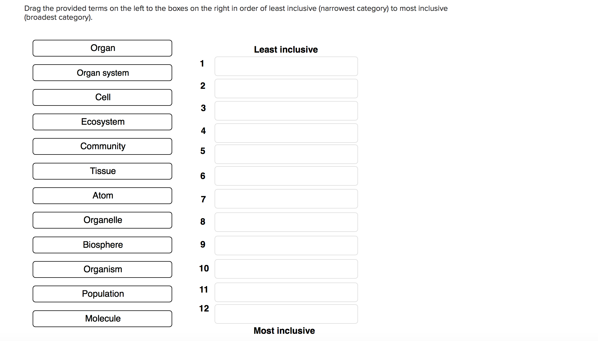Click answer slot 10 in the ordering column
The image size is (598, 341).
(x=286, y=269)
